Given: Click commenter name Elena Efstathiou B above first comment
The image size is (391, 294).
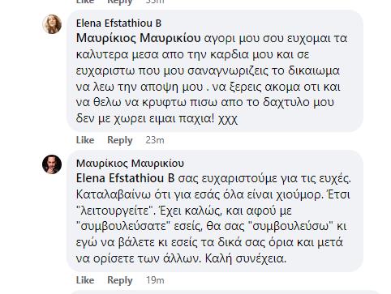Looking at the screenshot, I should coord(118,23).
